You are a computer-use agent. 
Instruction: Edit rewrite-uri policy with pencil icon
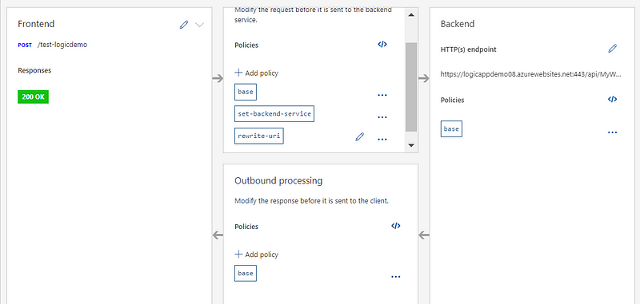(x=359, y=136)
